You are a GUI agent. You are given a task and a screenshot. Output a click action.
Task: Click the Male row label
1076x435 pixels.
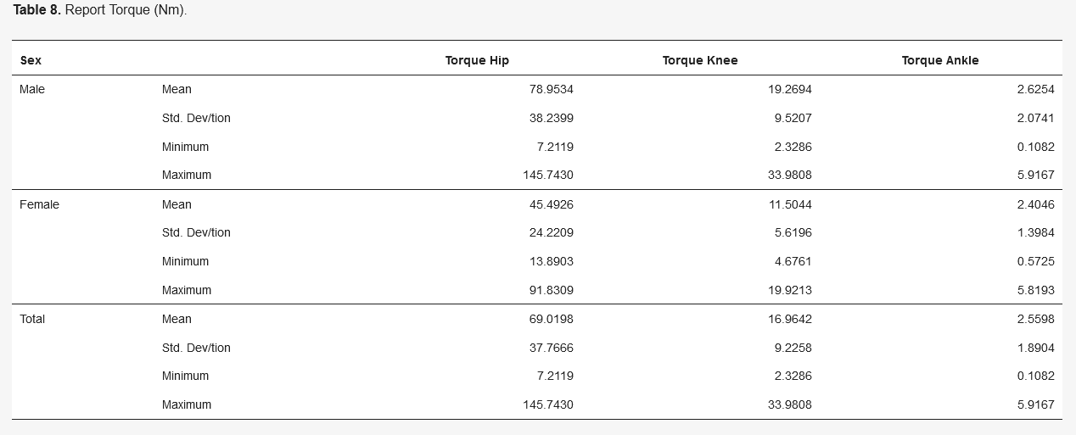coord(32,89)
